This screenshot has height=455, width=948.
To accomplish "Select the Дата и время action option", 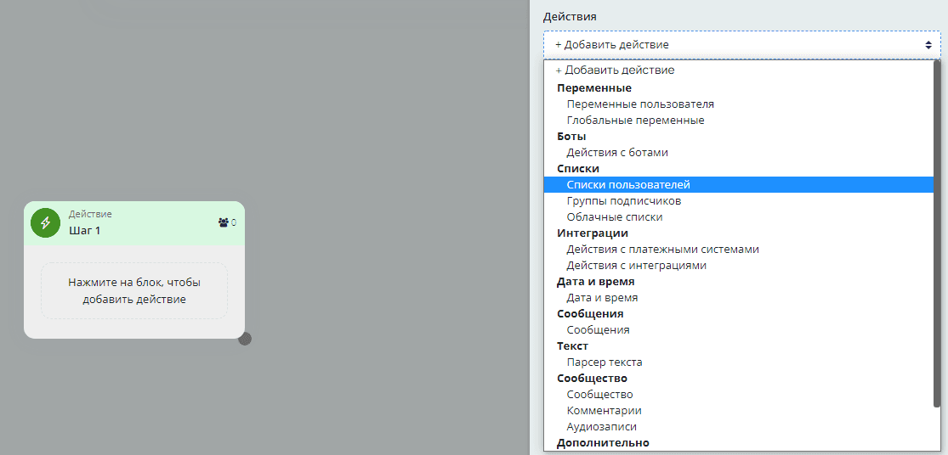I will pos(602,298).
